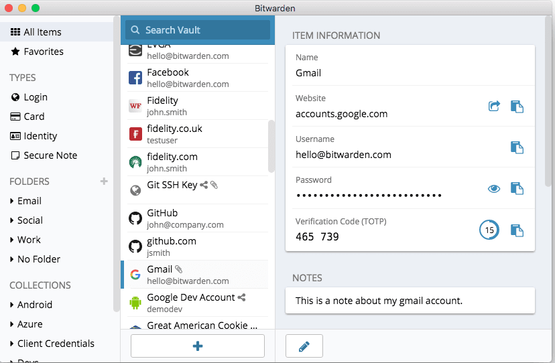This screenshot has height=363, width=555.
Task: Copy the TOTP verification code
Action: tap(517, 230)
